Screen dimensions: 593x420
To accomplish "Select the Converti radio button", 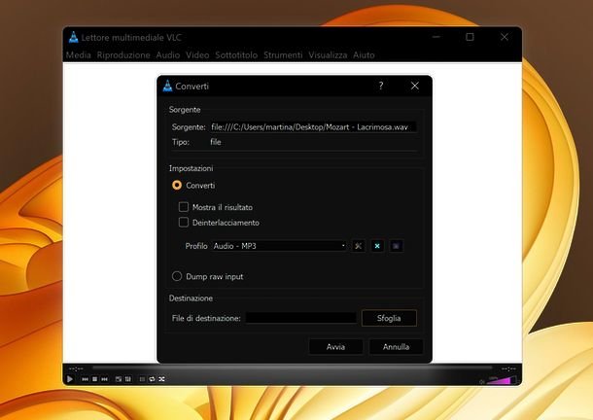I will 177,185.
